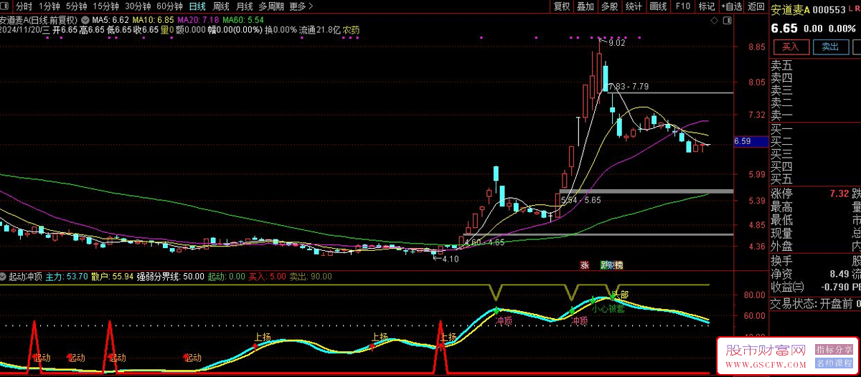Viewport: 861px width, 377px height.
Task: Click the 安道麦A stock name in quote panel
Action: click(x=790, y=10)
